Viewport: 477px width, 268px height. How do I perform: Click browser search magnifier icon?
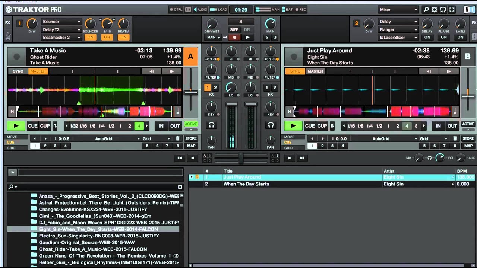(x=12, y=187)
